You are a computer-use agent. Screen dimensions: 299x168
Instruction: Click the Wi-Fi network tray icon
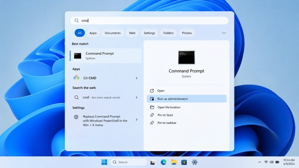coord(266,162)
